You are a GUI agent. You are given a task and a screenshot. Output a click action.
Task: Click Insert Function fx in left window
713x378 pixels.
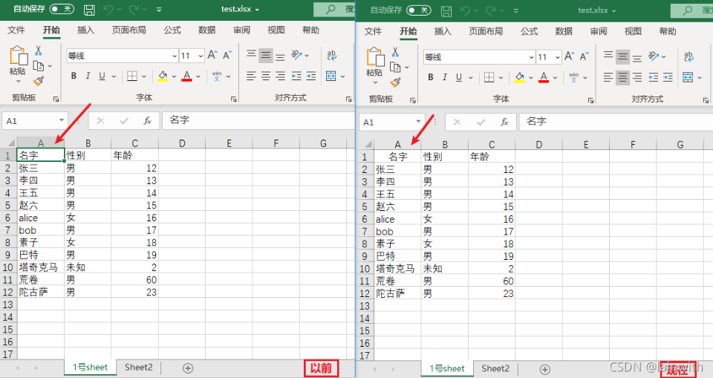(x=147, y=120)
